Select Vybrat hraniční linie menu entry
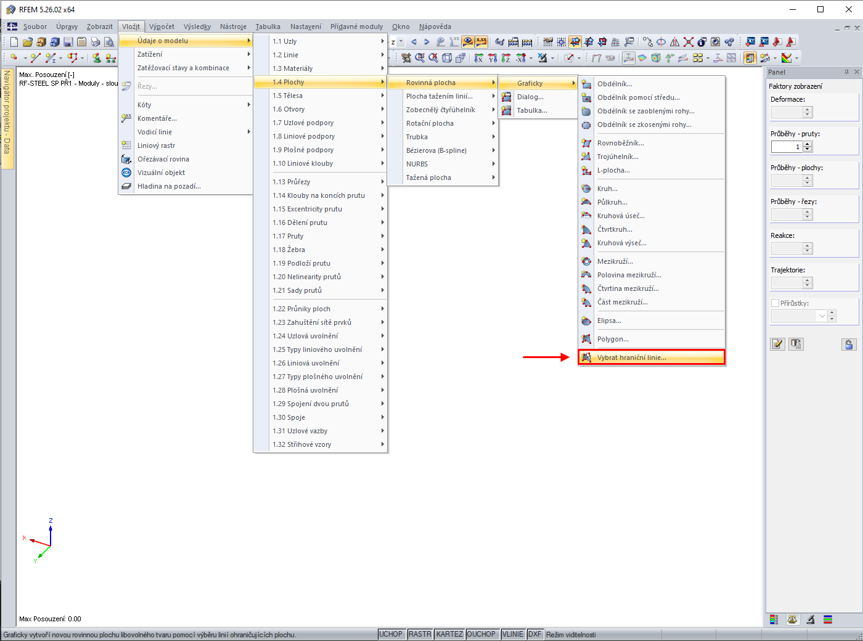Screen dimensions: 863x641 pos(652,357)
